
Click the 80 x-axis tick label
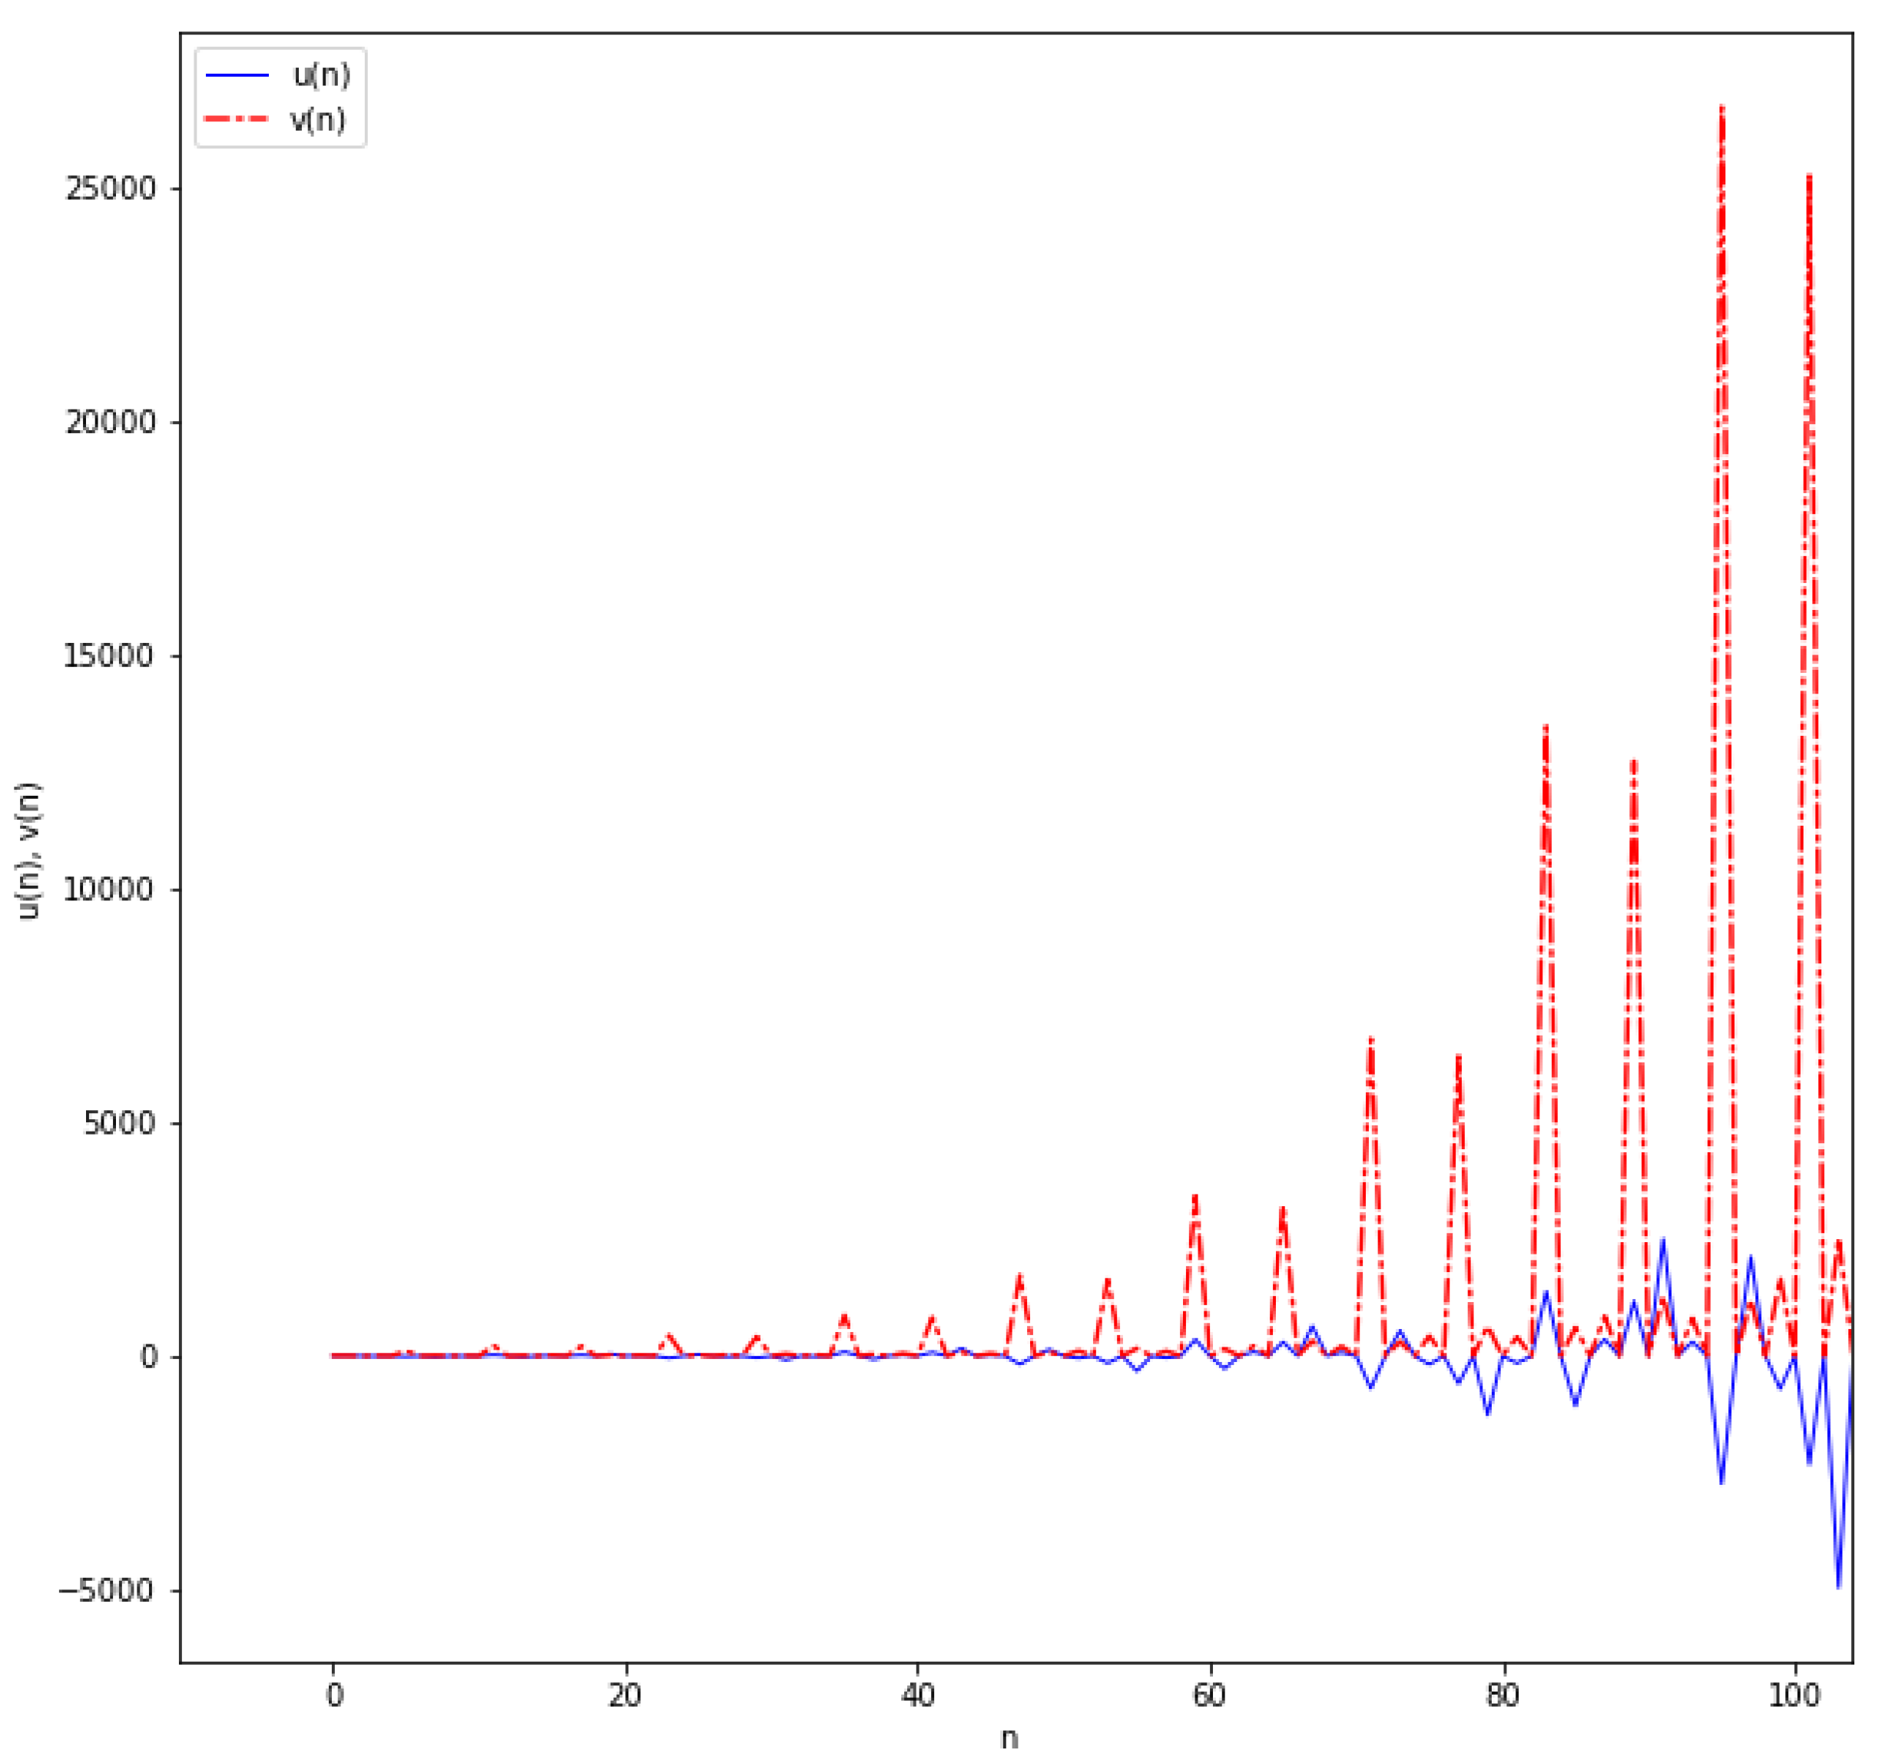coord(1503,1695)
